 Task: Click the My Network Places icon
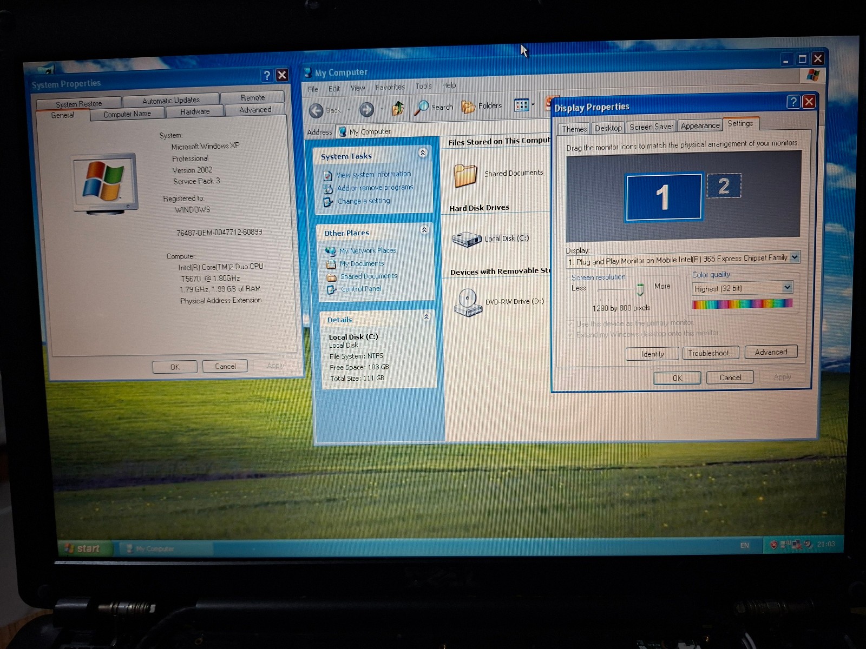click(x=330, y=251)
